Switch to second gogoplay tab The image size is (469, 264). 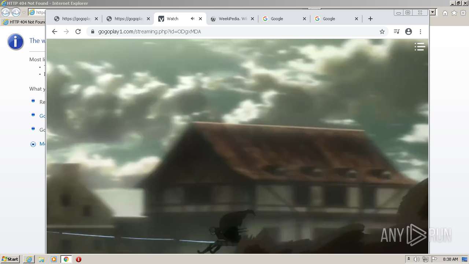coord(128,19)
